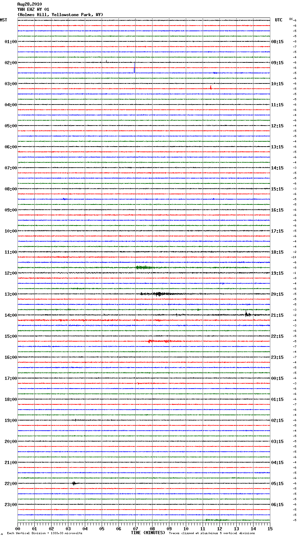Click the Traces clipped at plus/minus 5 note
Screen dimensions: 298x538
pyautogui.click(x=212, y=533)
